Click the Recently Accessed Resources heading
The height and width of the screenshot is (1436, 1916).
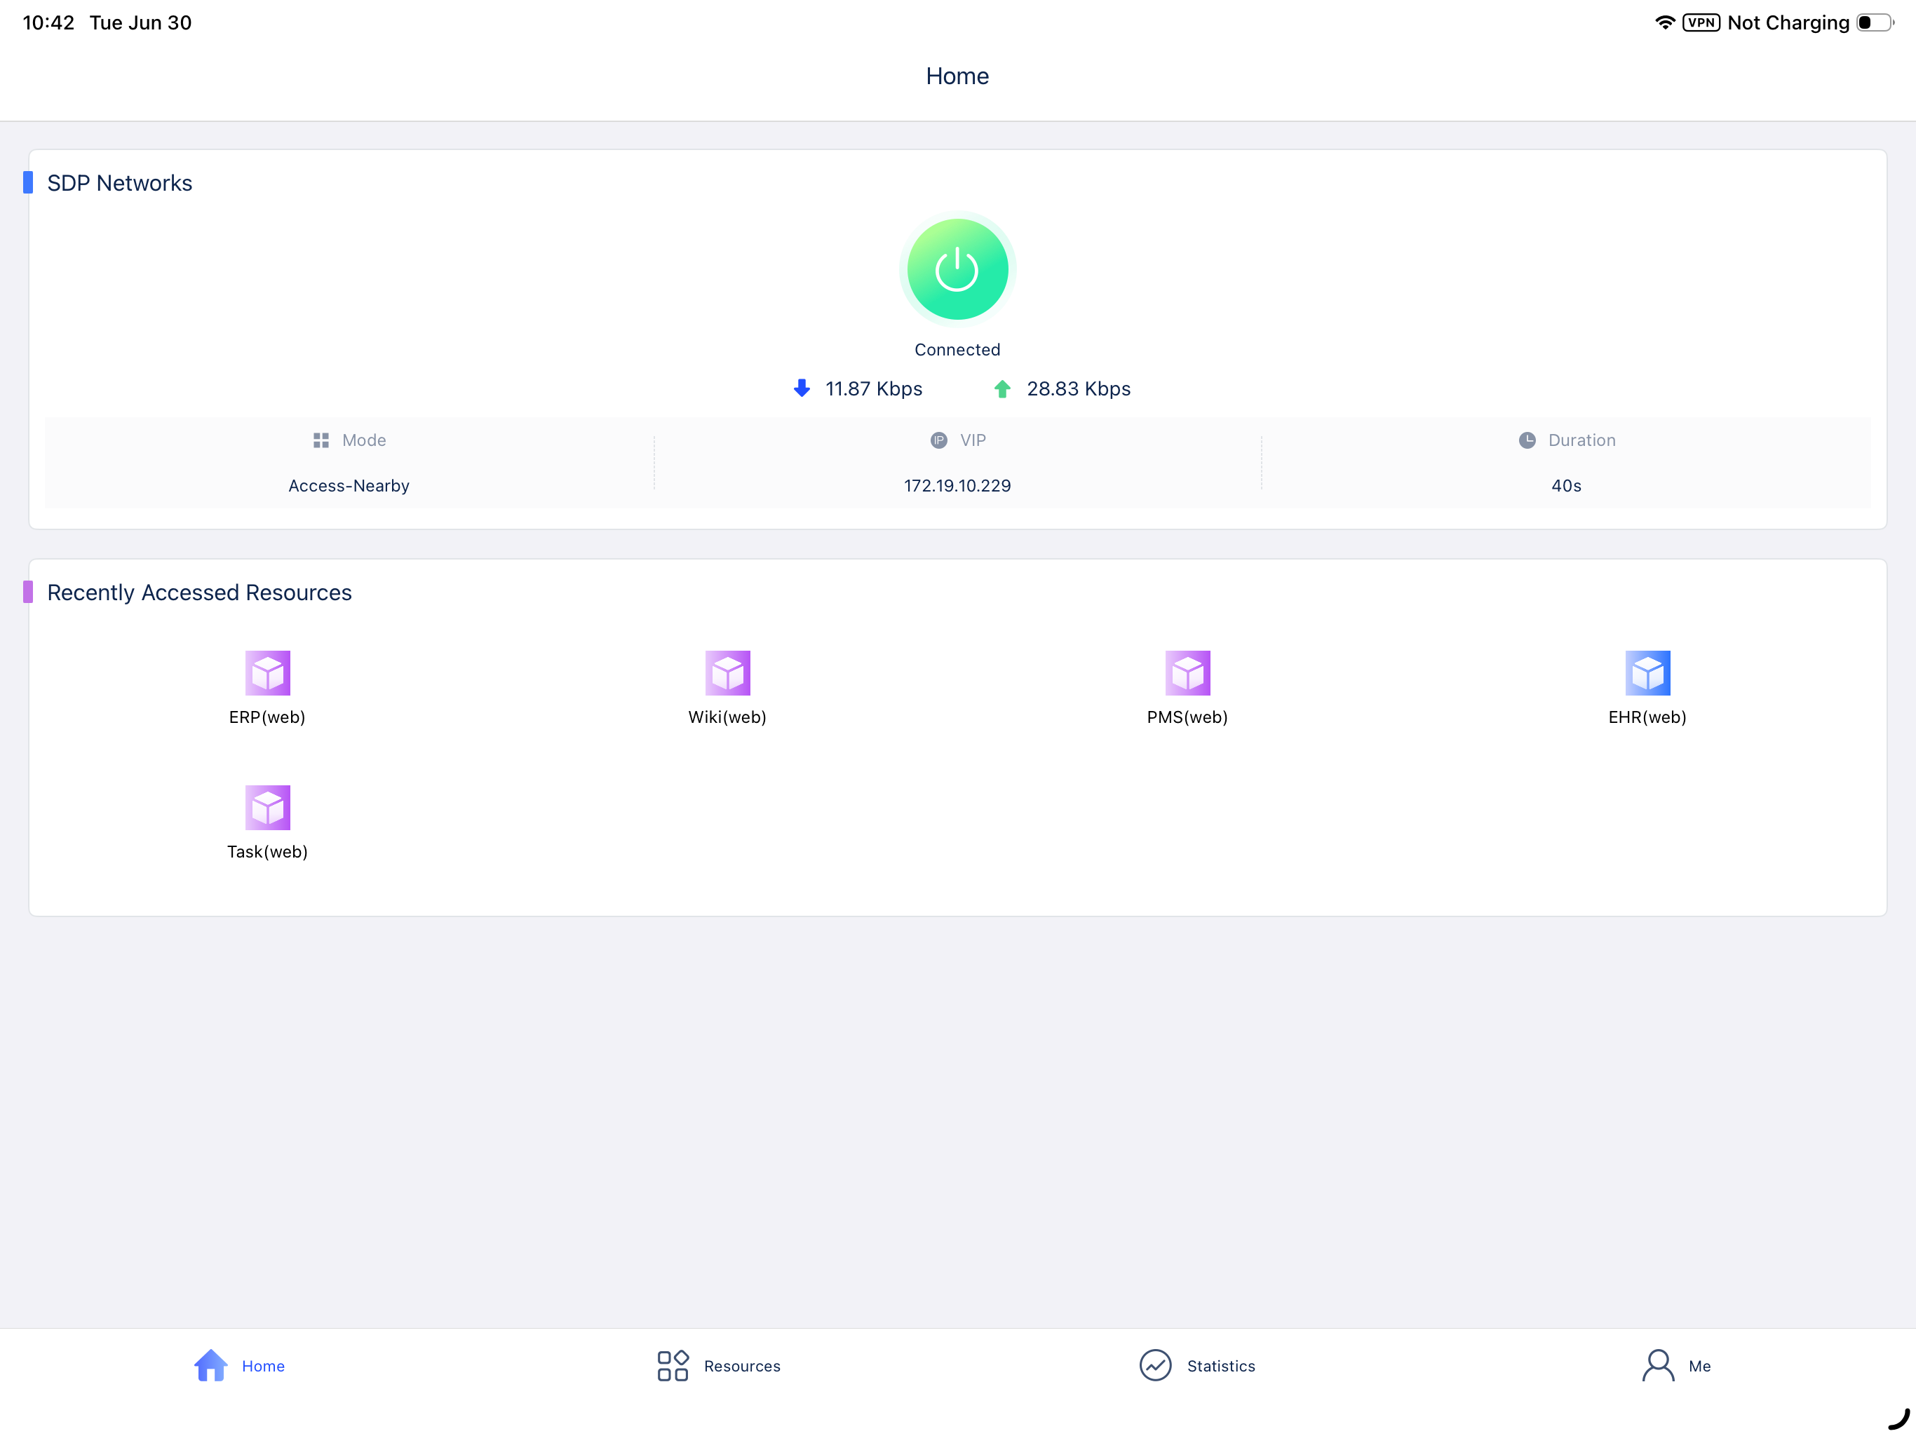click(x=199, y=592)
